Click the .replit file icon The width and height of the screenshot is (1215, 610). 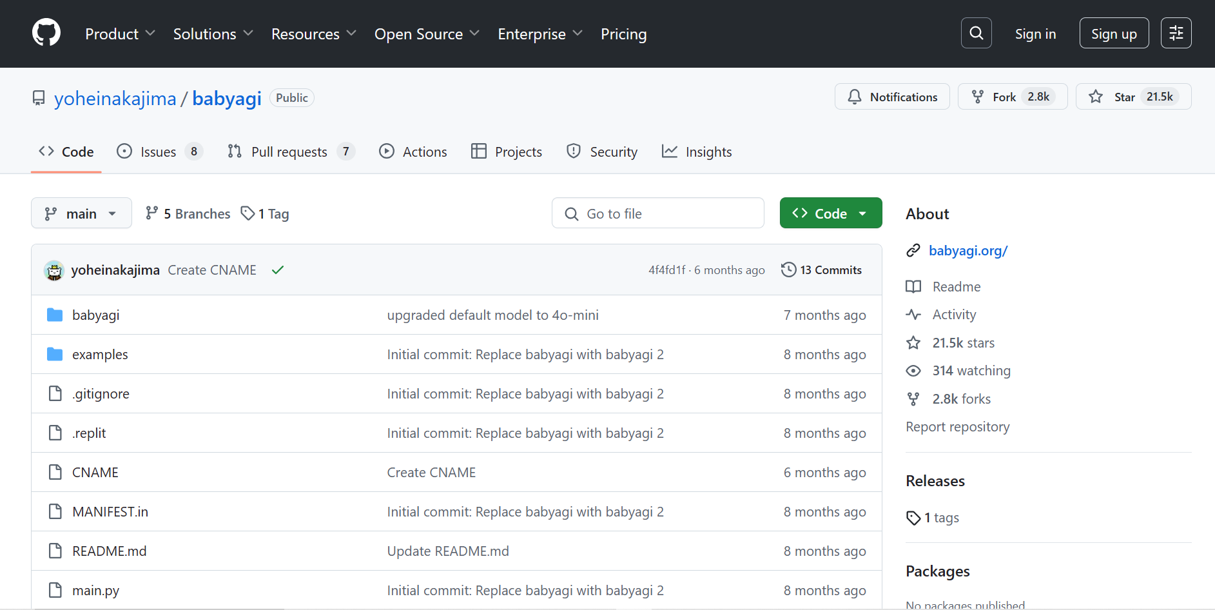(55, 433)
